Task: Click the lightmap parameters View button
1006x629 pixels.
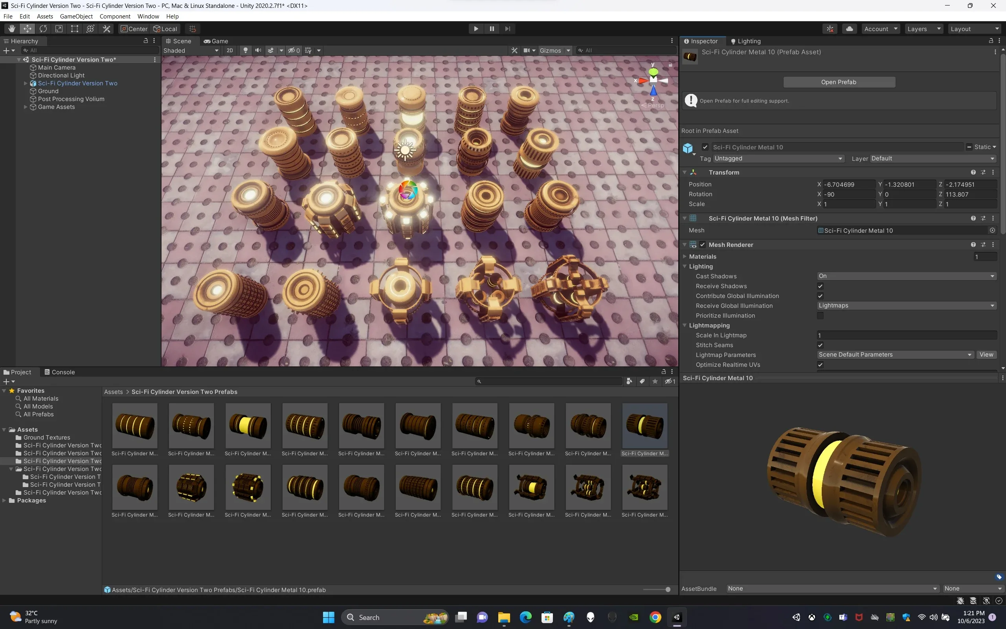Action: tap(986, 355)
